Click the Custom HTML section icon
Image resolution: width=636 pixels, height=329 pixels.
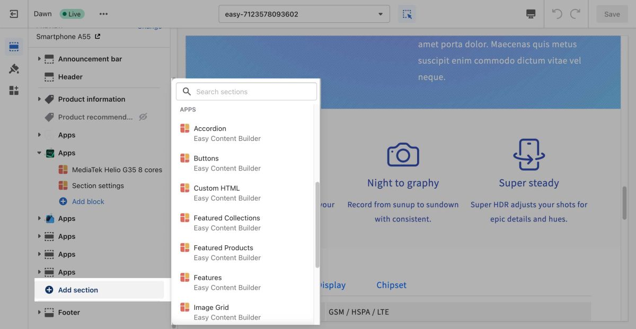pos(184,188)
